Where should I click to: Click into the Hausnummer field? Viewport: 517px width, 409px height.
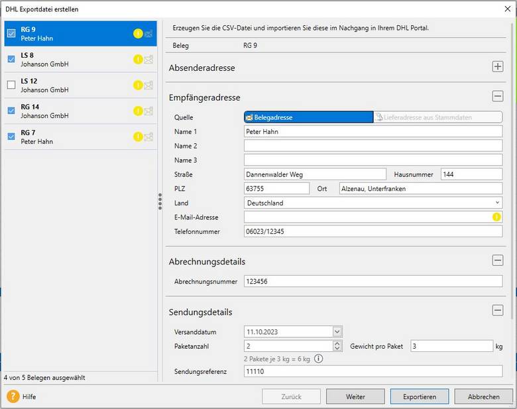tap(471, 174)
